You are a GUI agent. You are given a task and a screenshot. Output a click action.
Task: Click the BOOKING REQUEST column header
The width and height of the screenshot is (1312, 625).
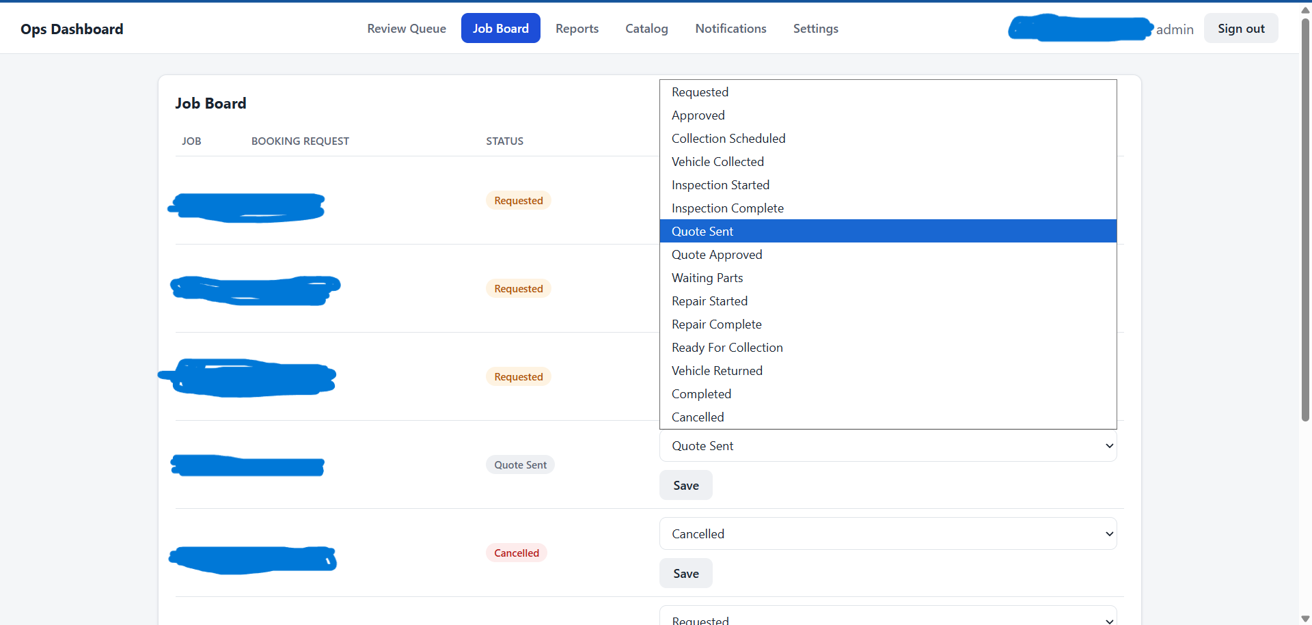point(300,141)
